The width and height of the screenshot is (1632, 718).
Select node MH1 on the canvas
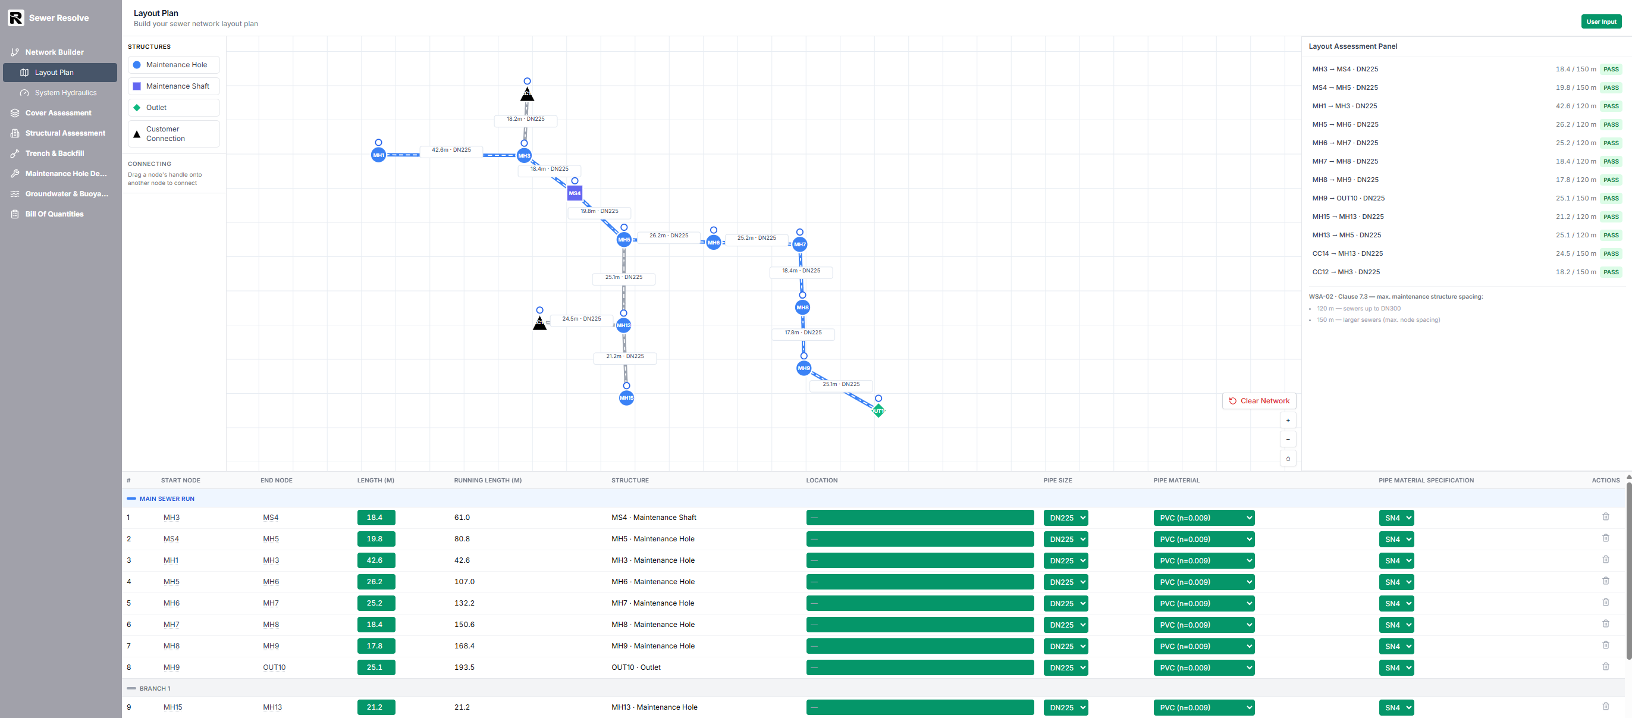(378, 155)
